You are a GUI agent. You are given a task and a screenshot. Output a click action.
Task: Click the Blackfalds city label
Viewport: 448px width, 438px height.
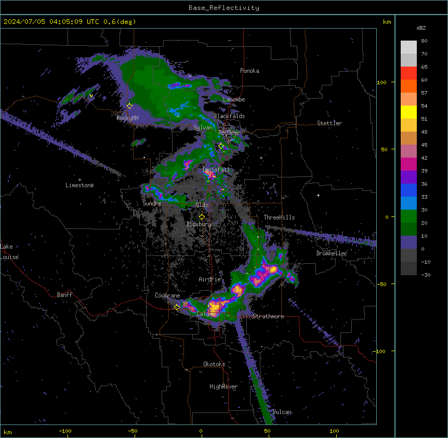coord(229,116)
